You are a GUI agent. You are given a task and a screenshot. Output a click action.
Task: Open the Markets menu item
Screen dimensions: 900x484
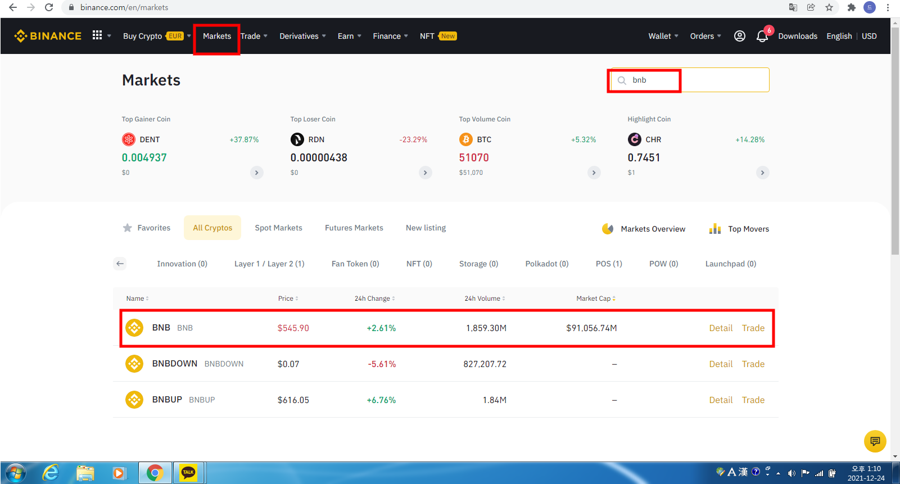tap(217, 36)
